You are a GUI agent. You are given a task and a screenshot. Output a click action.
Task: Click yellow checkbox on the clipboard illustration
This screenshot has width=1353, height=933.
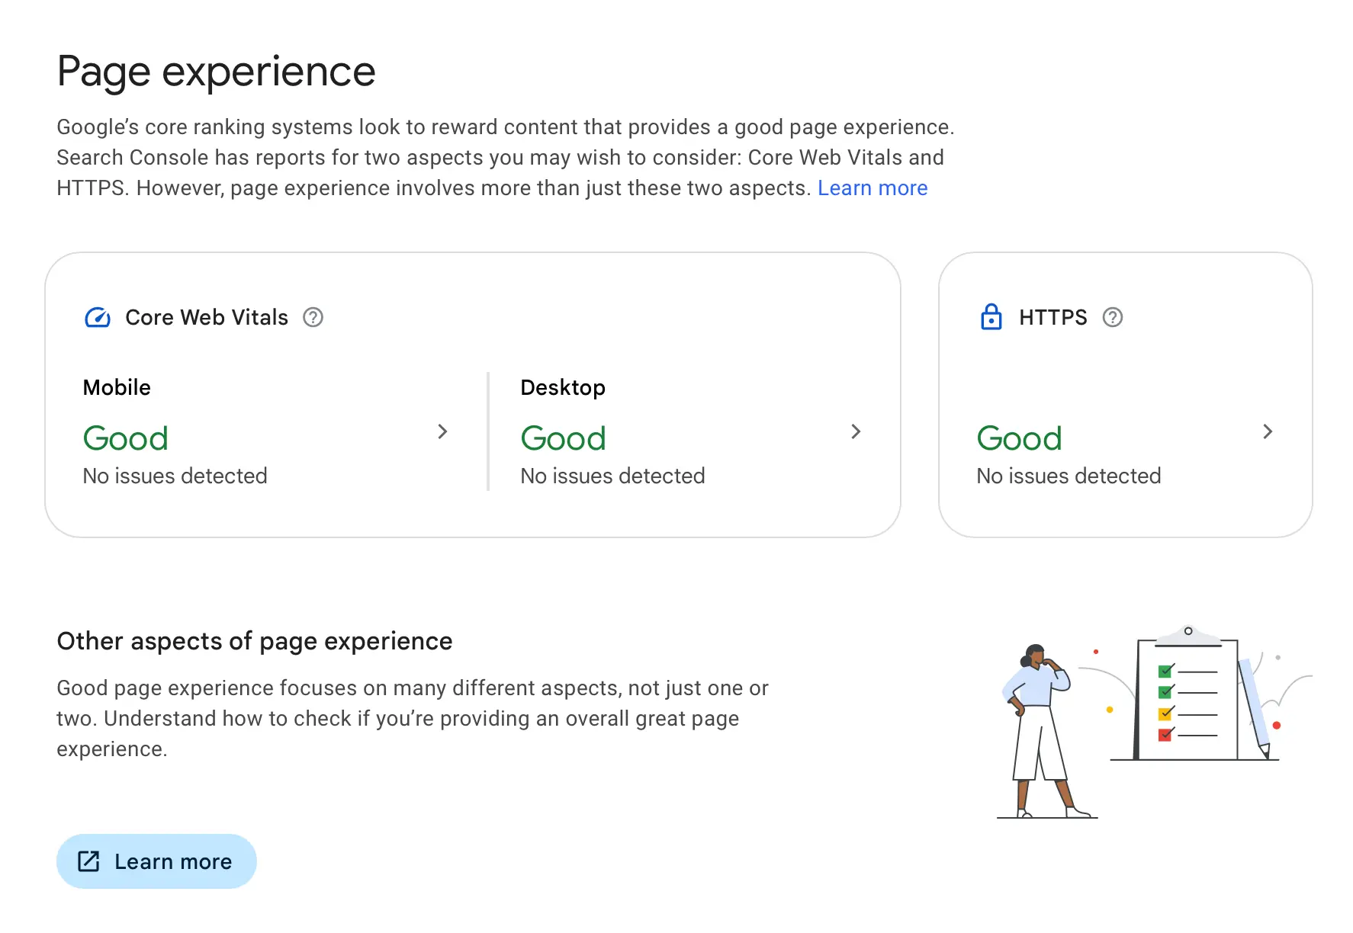coord(1165,714)
